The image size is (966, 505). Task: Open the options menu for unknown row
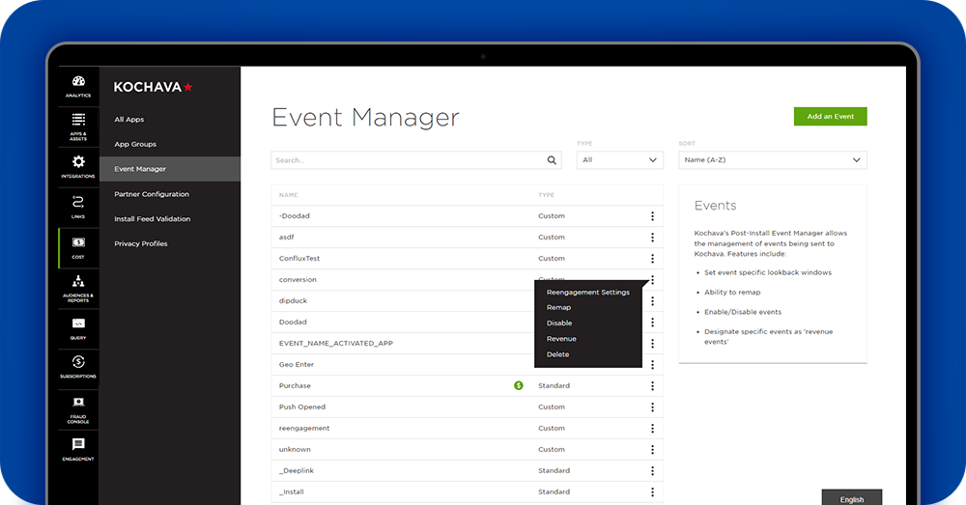pyautogui.click(x=652, y=450)
